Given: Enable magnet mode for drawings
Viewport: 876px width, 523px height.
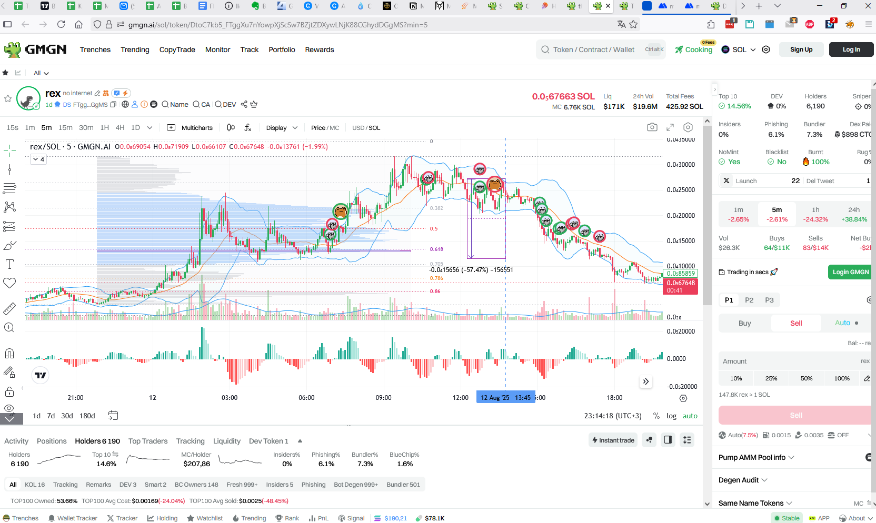Looking at the screenshot, I should 9,354.
